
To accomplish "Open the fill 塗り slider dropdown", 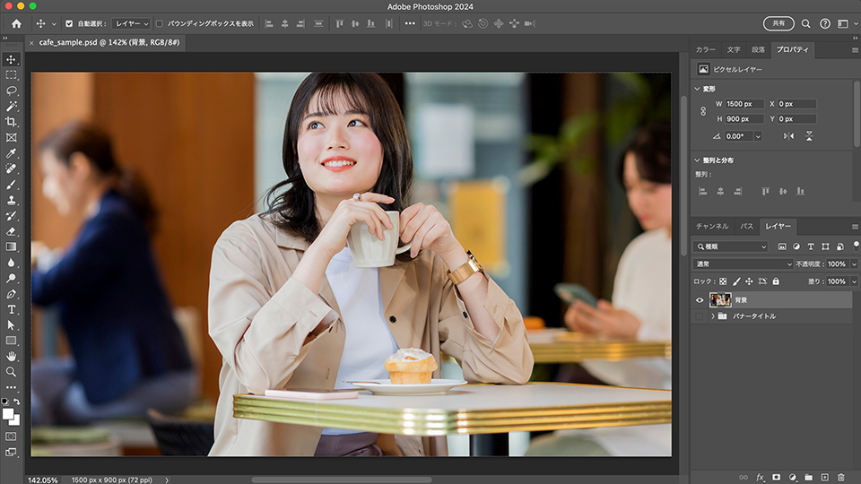I will coord(854,281).
